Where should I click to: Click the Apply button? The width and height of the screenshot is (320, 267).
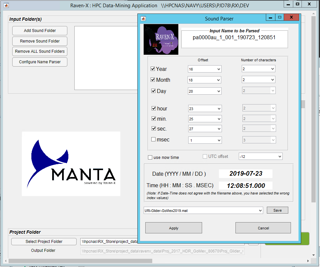coord(174,228)
